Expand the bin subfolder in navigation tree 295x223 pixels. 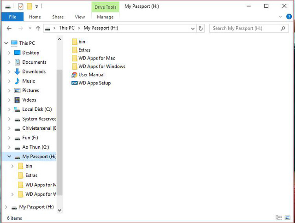point(12,166)
